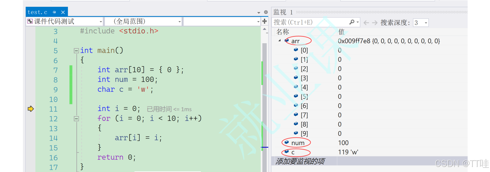Pin the test.c tab

click(54, 12)
